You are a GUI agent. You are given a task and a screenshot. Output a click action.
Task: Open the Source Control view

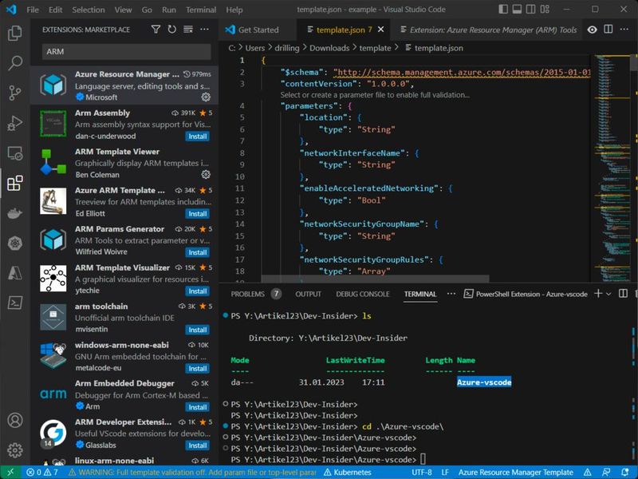[x=15, y=93]
